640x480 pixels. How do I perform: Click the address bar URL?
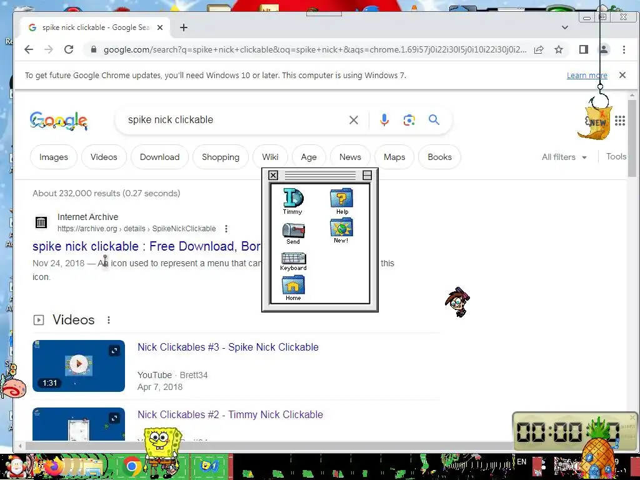pos(314,50)
